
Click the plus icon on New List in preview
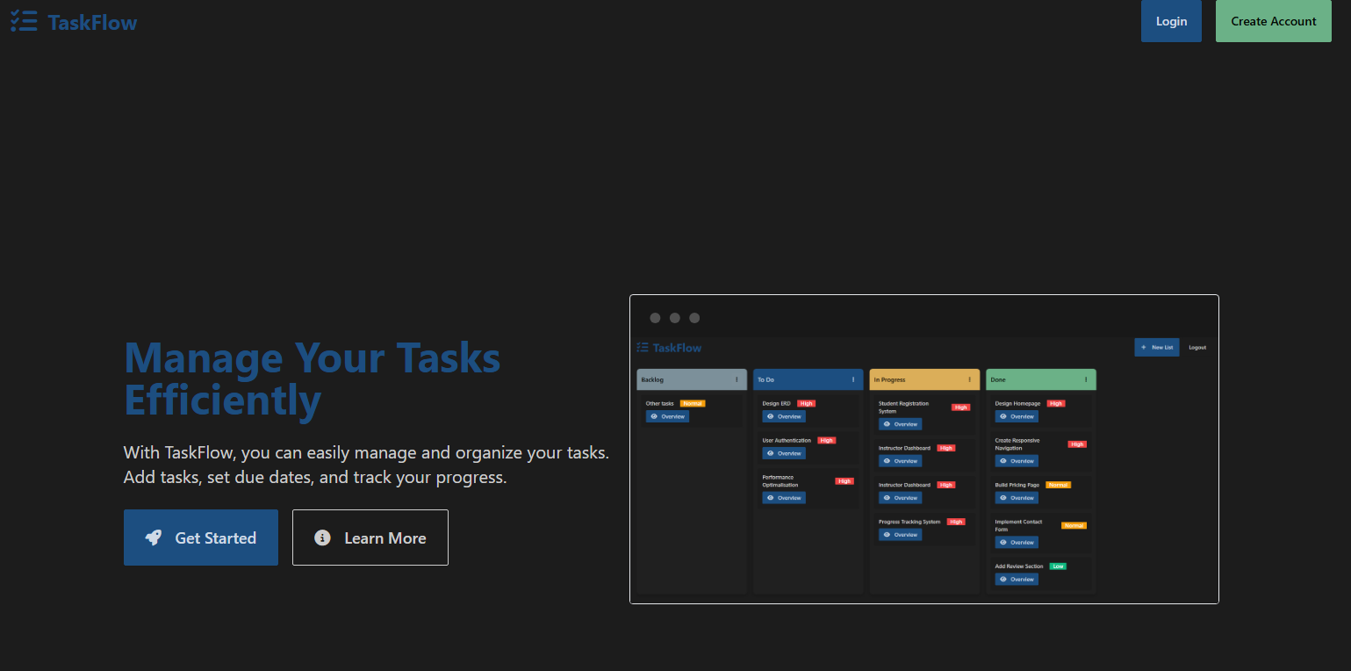pos(1144,347)
